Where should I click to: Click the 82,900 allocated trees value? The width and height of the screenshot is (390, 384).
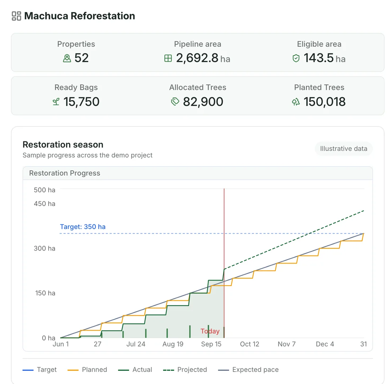(x=203, y=102)
